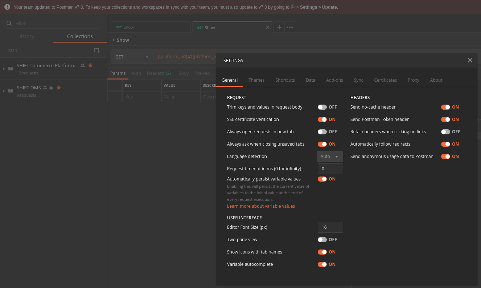Click the search magnifier in the filter bar

pos(9,23)
